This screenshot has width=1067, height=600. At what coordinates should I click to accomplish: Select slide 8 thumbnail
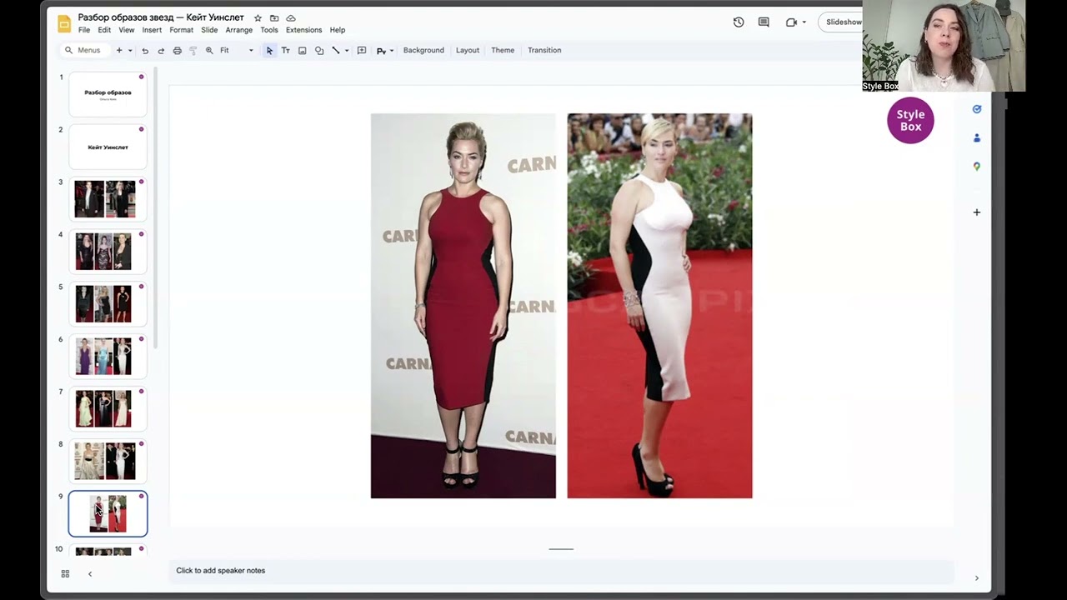(x=108, y=462)
